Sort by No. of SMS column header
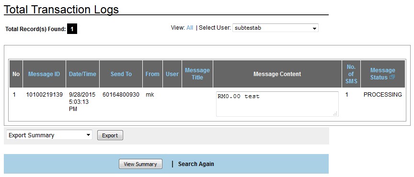 click(351, 74)
